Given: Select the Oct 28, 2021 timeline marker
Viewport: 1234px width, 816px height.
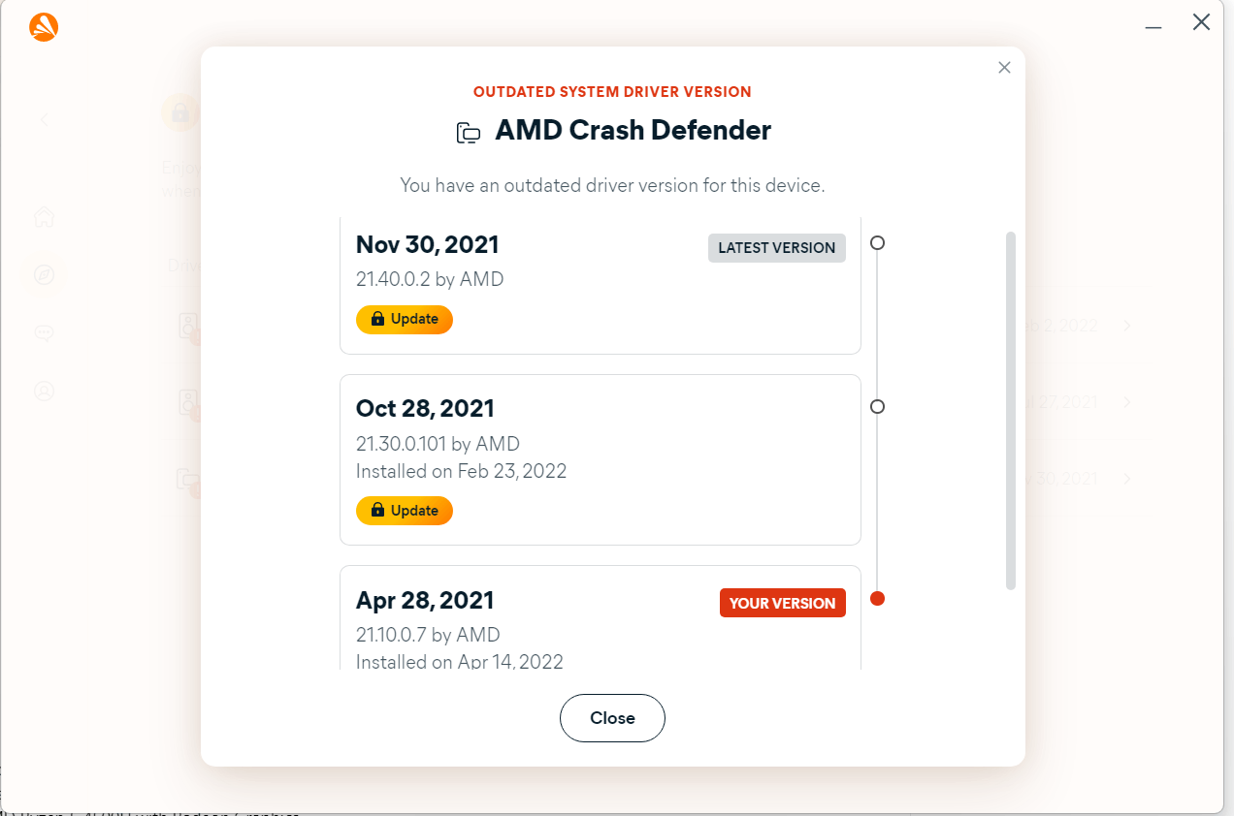Looking at the screenshot, I should 877,407.
